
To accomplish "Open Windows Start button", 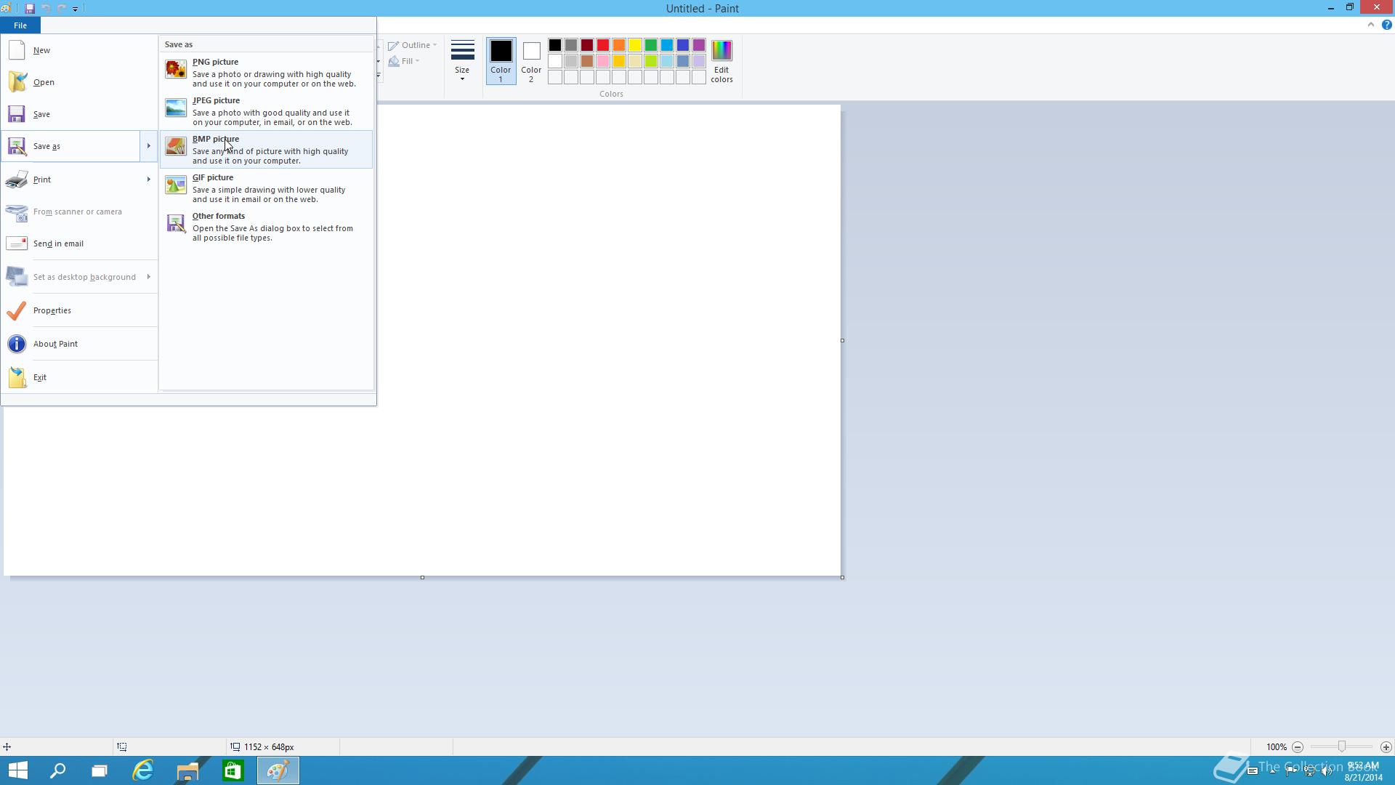I will pyautogui.click(x=17, y=770).
